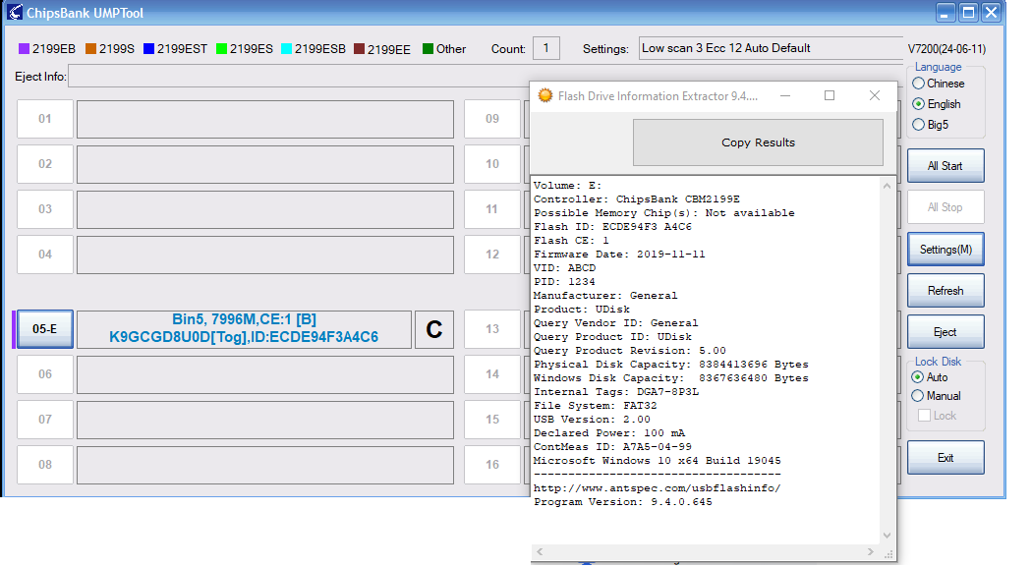Select the Big5 language radio button
1031x567 pixels.
coord(919,125)
